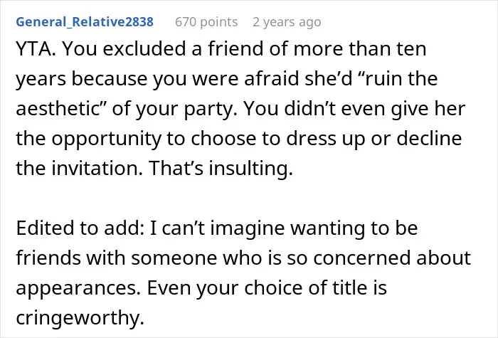This screenshot has width=498, height=338.
Task: Open General_Relative2838 user profile link
Action: 85,22
